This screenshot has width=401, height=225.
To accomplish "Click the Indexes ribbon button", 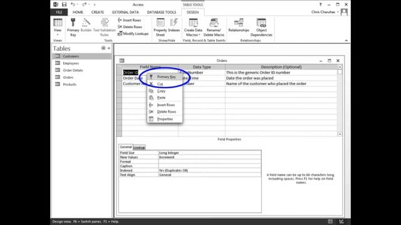I will click(x=174, y=25).
